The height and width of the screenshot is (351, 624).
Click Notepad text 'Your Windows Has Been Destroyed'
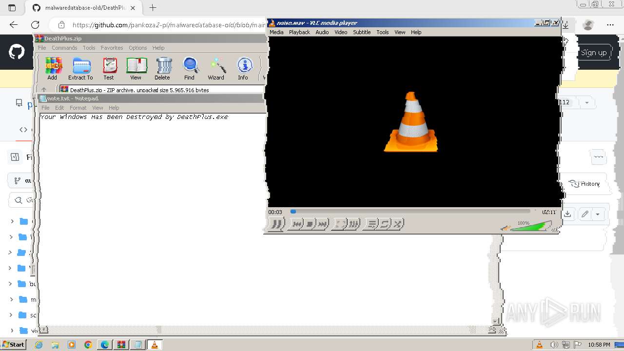(x=101, y=117)
